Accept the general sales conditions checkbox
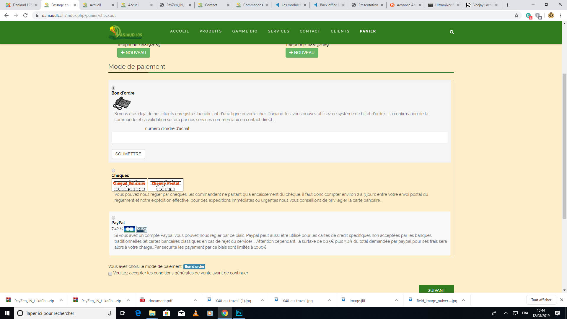 [110, 274]
